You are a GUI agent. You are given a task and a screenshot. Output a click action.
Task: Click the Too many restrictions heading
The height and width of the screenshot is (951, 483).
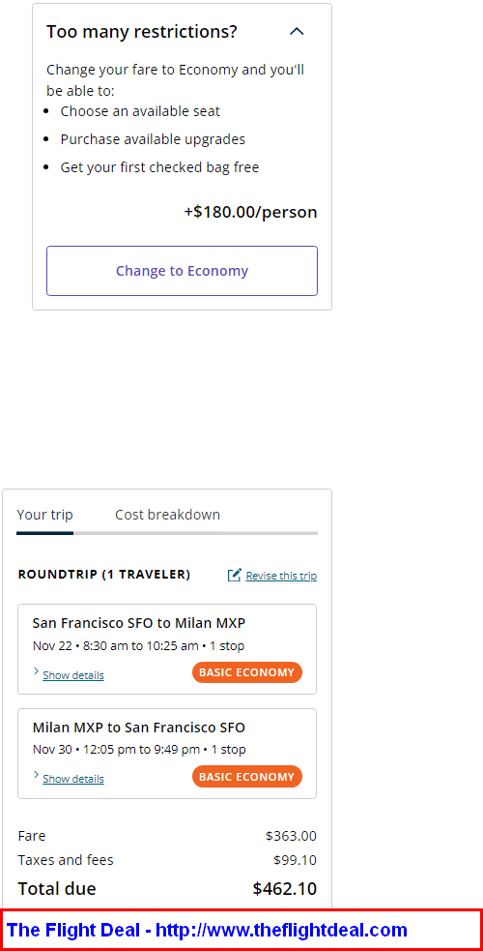point(142,32)
